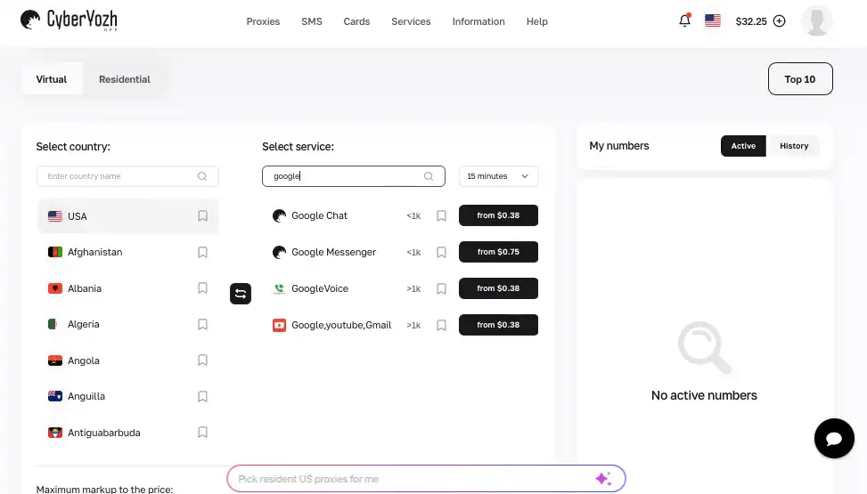The height and width of the screenshot is (494, 867).
Task: Select Antiguabarbuda in the country list
Action: 128,433
